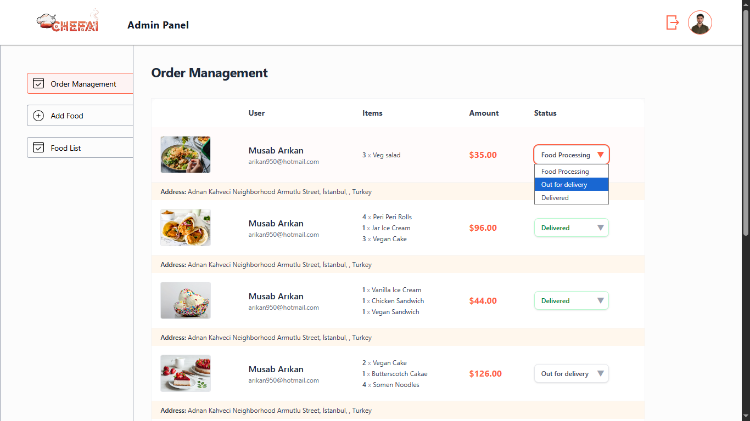Click the Add Food plus icon
Viewport: 750px width, 421px height.
coord(38,116)
